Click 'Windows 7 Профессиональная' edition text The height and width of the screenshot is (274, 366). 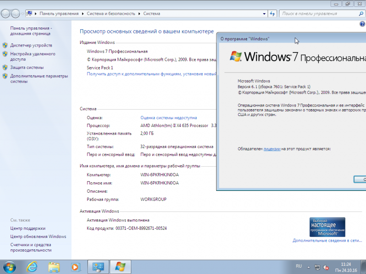(117, 52)
